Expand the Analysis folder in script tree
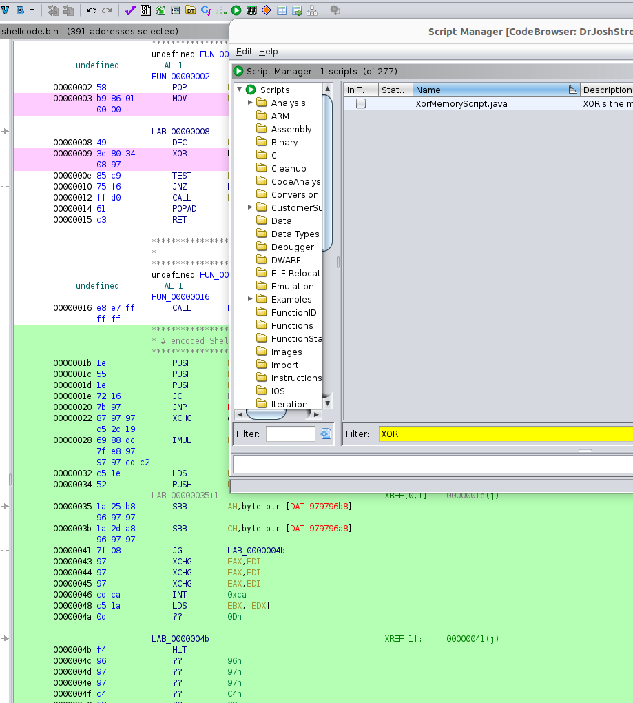Image resolution: width=633 pixels, height=703 pixels. click(x=250, y=103)
